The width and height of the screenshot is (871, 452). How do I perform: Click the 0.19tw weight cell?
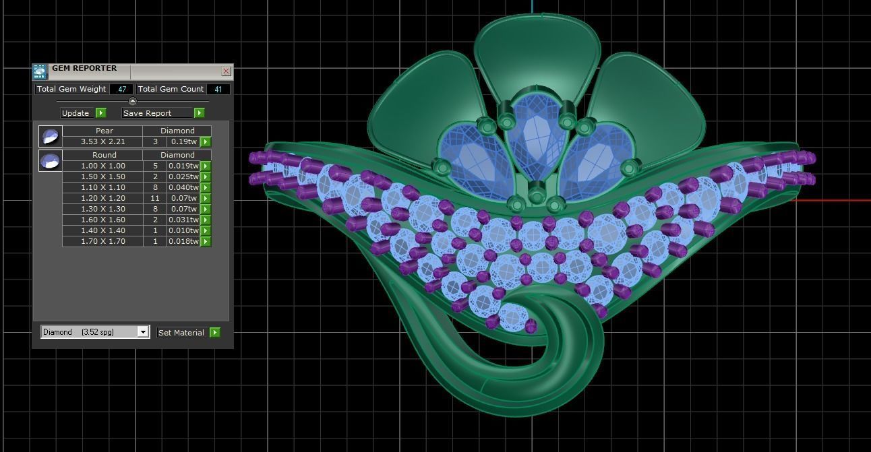184,141
